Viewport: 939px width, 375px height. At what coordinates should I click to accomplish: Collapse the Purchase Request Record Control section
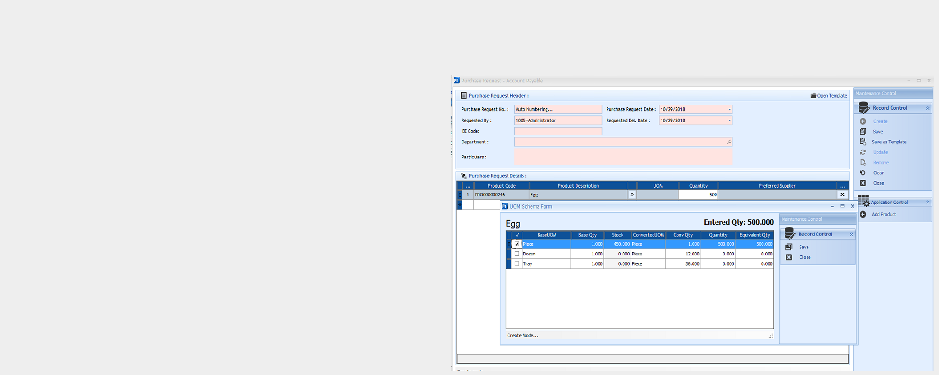pos(928,108)
